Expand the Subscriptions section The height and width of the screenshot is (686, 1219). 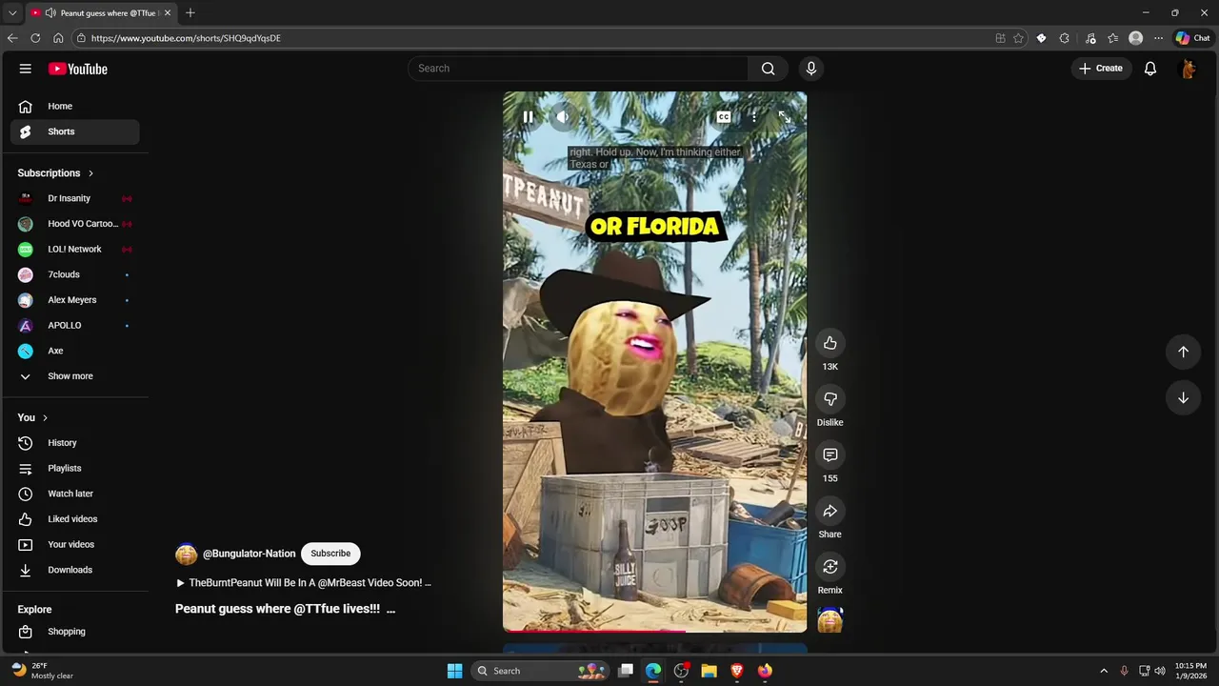pos(56,173)
